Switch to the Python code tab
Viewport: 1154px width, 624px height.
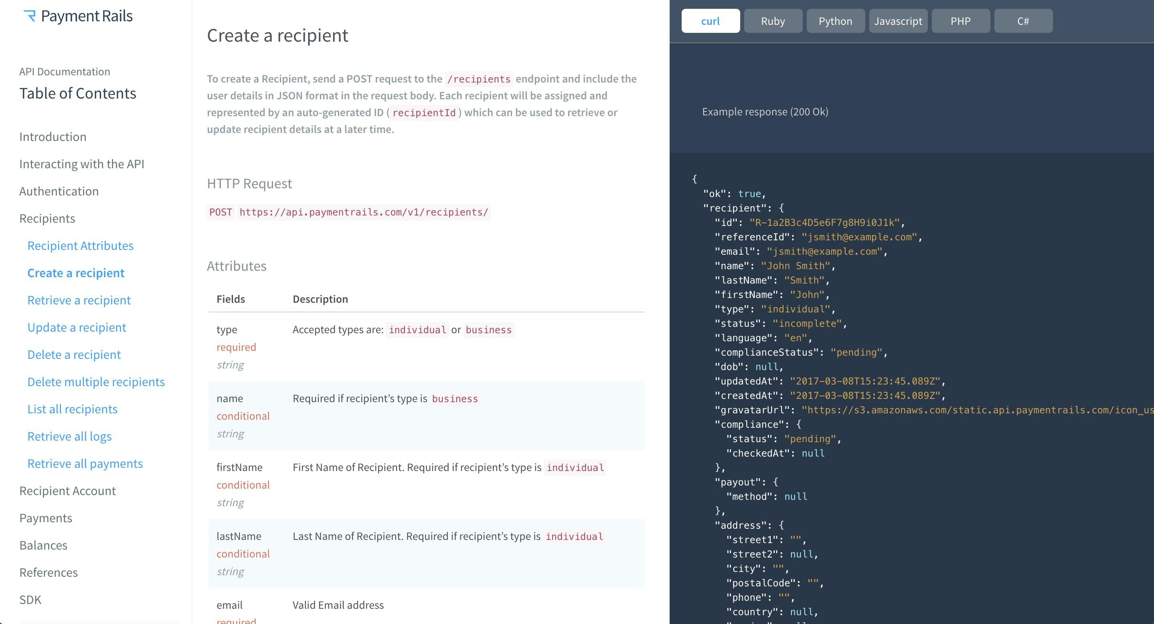click(x=835, y=20)
